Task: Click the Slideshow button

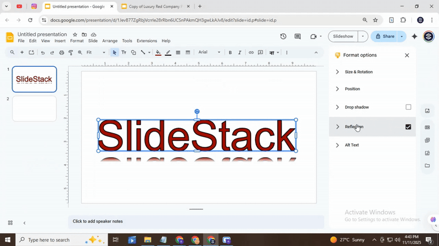Action: tap(344, 37)
